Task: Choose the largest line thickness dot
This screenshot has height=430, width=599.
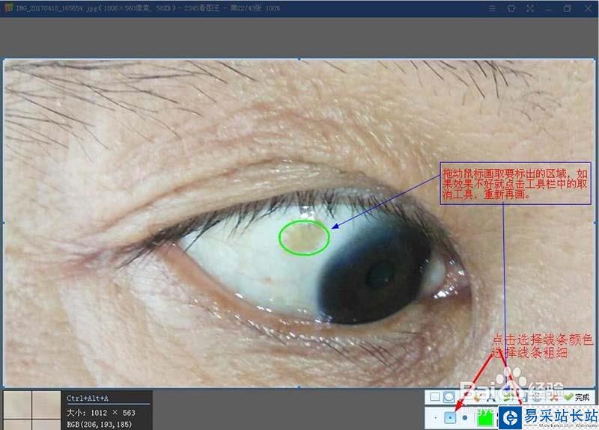Action: pyautogui.click(x=464, y=418)
